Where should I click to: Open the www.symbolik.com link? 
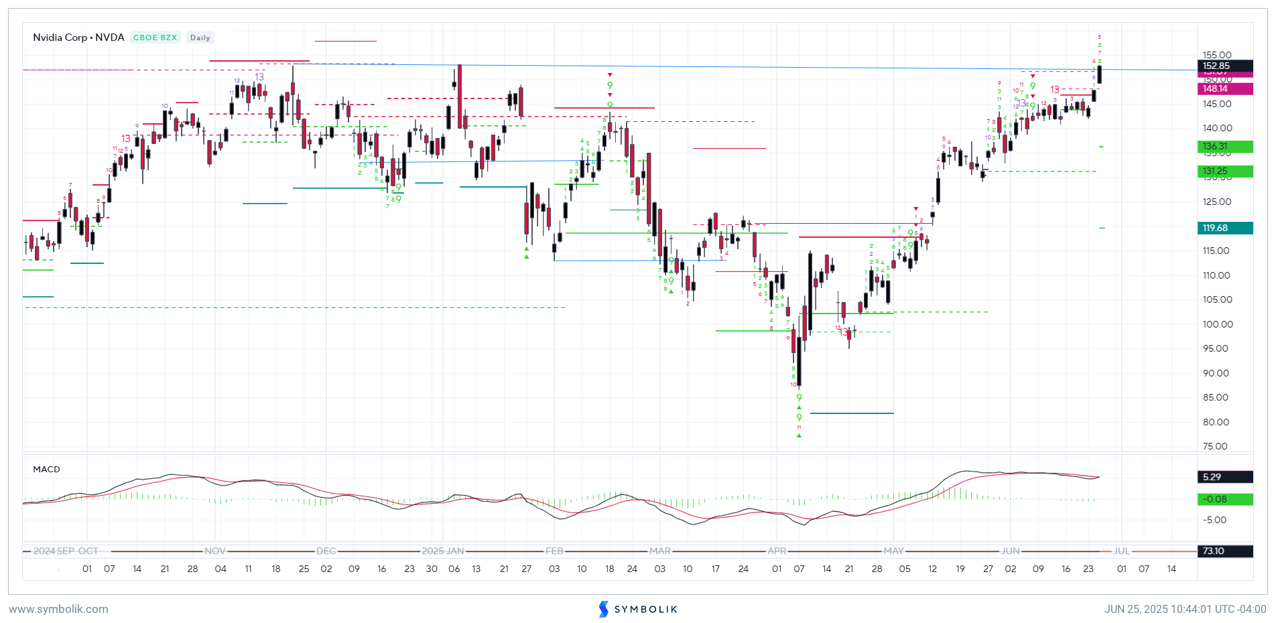coord(58,609)
